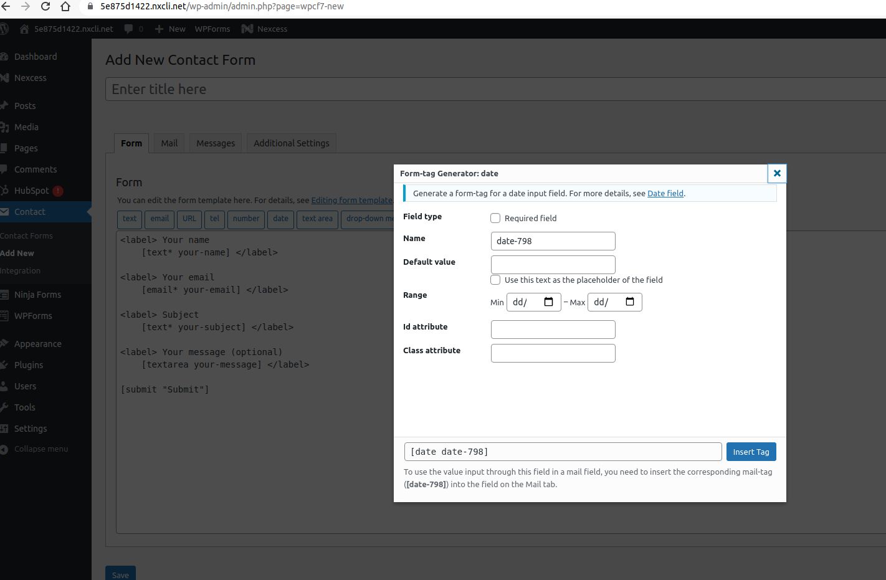Viewport: 886px width, 580px height.
Task: Insert an email tag button
Action: (x=160, y=219)
